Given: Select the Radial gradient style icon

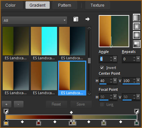Looking at the screenshot, I should pyautogui.click(x=137, y=44).
